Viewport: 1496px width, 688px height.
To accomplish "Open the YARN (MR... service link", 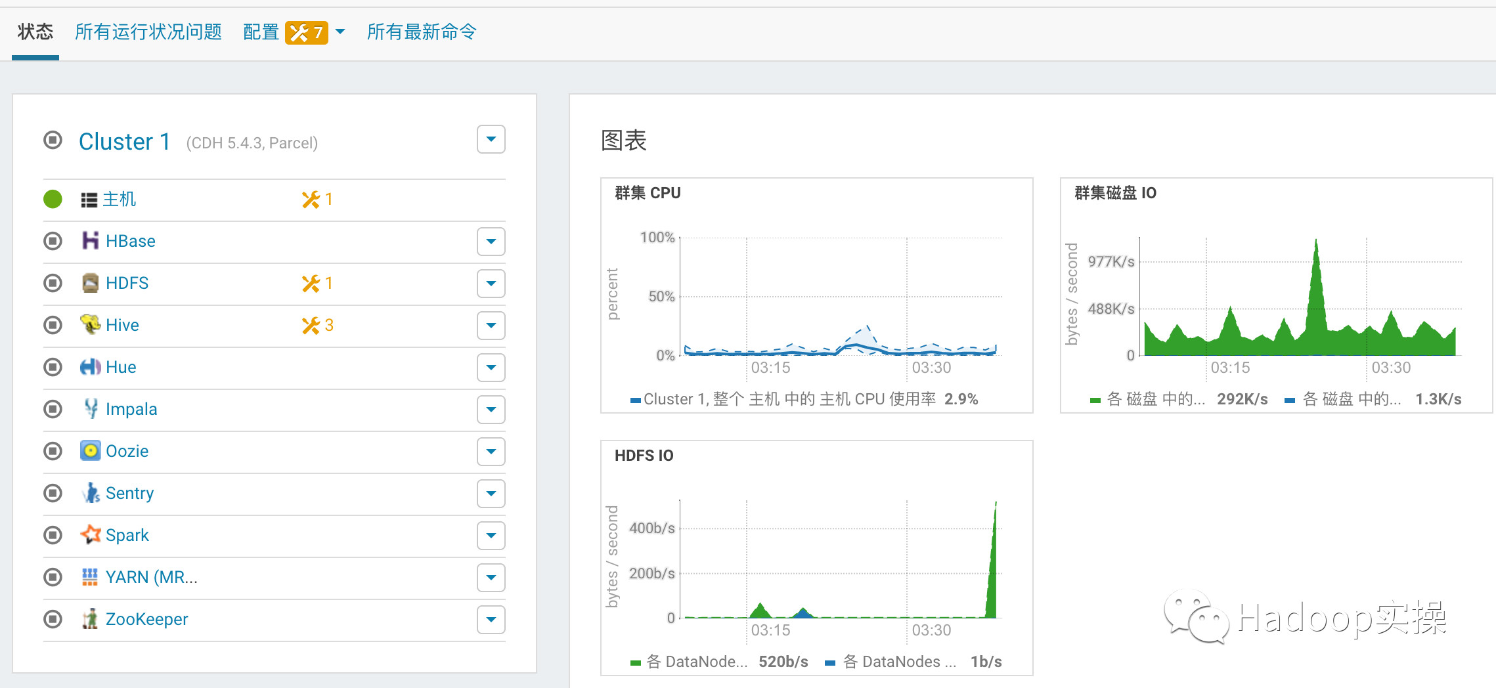I will click(152, 577).
